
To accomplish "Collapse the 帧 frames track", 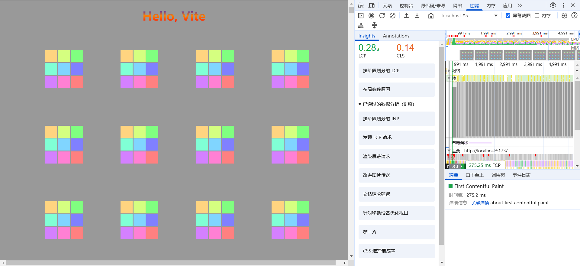I will (449, 78).
